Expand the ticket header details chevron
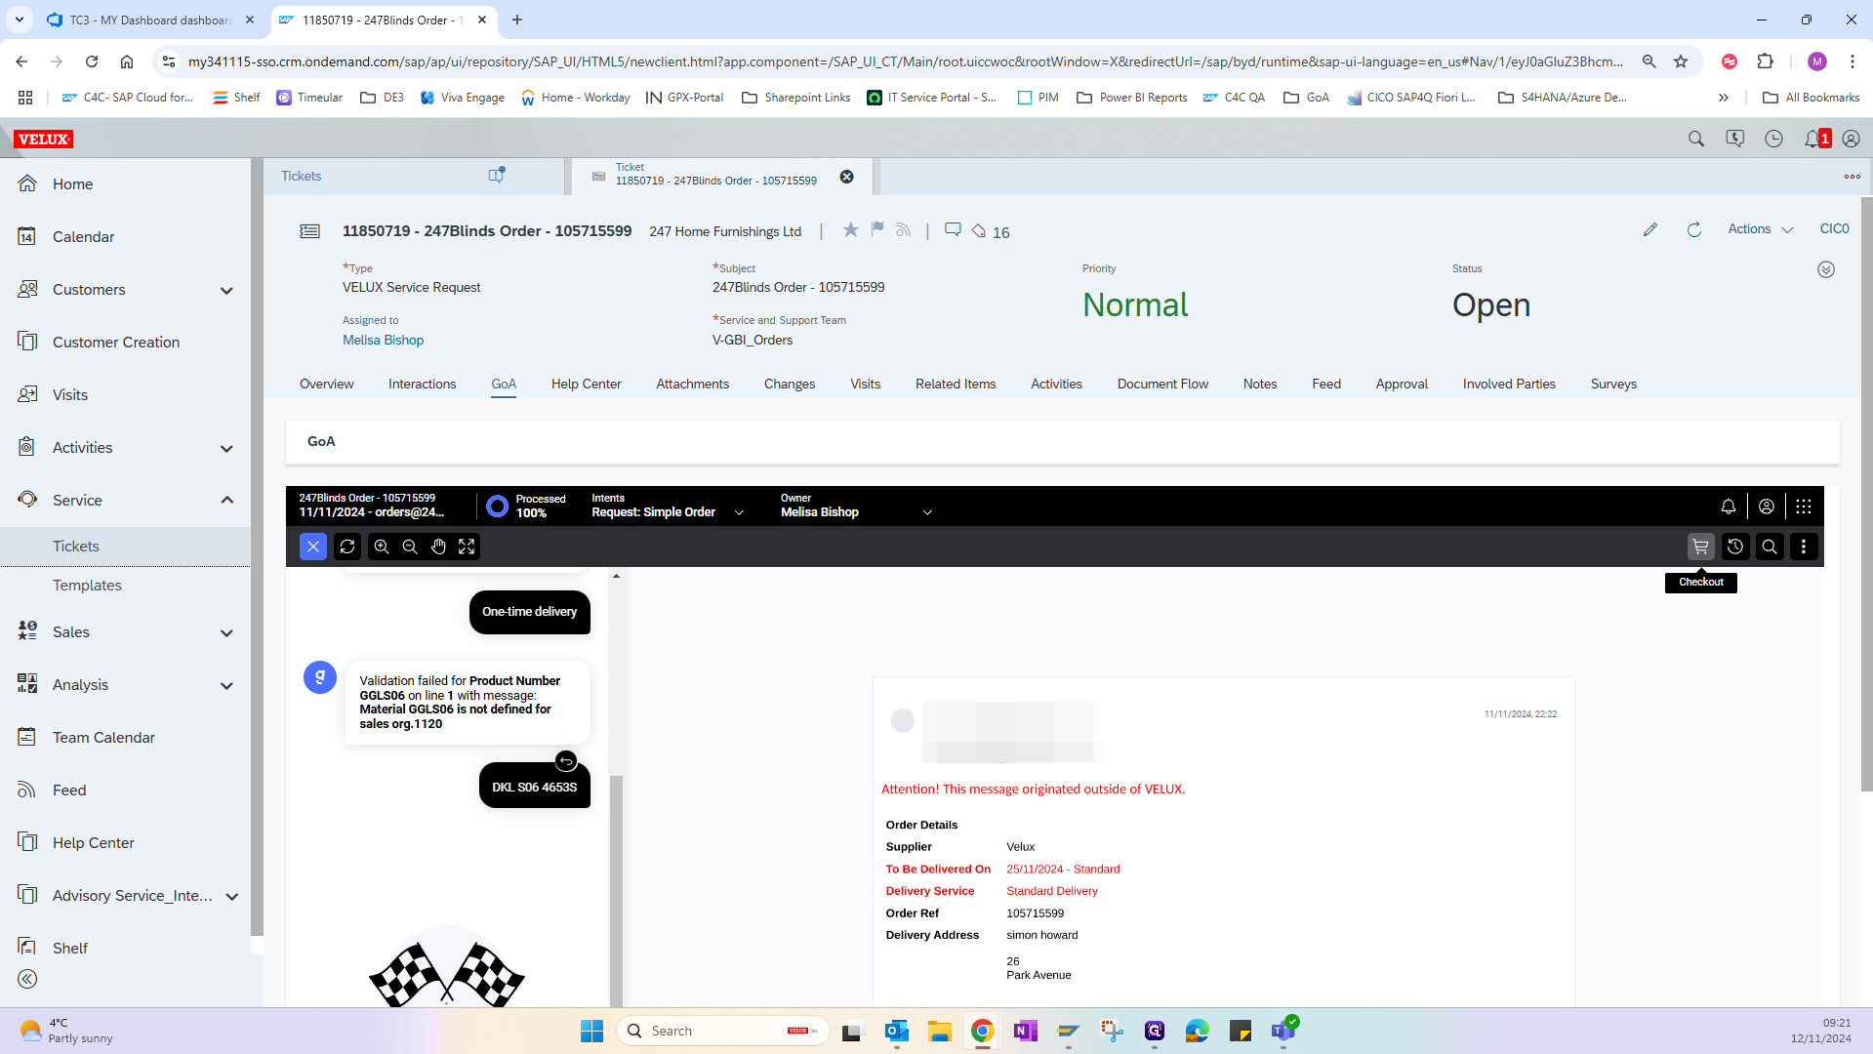 click(x=1826, y=269)
